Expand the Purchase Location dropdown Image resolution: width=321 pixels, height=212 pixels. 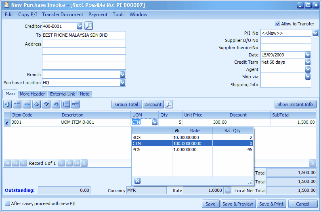tap(122, 83)
